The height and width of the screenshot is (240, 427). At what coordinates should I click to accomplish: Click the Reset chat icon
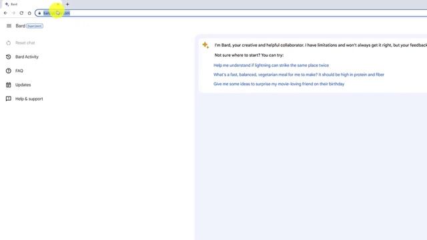pyautogui.click(x=9, y=43)
